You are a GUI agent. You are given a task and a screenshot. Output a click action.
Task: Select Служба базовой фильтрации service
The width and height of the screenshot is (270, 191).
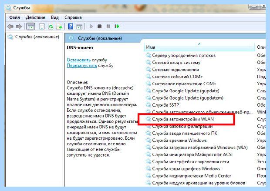click(x=182, y=126)
